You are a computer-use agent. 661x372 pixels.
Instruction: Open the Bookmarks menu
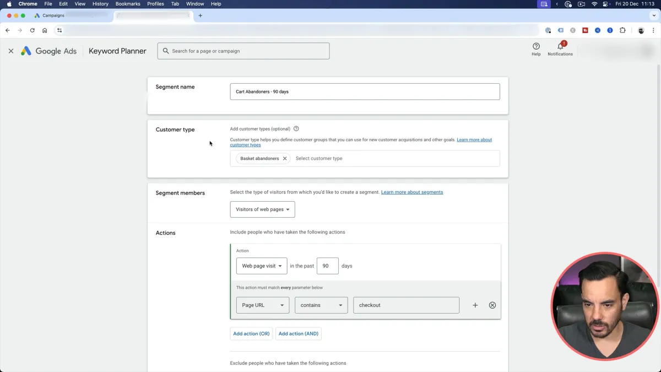[x=128, y=4]
